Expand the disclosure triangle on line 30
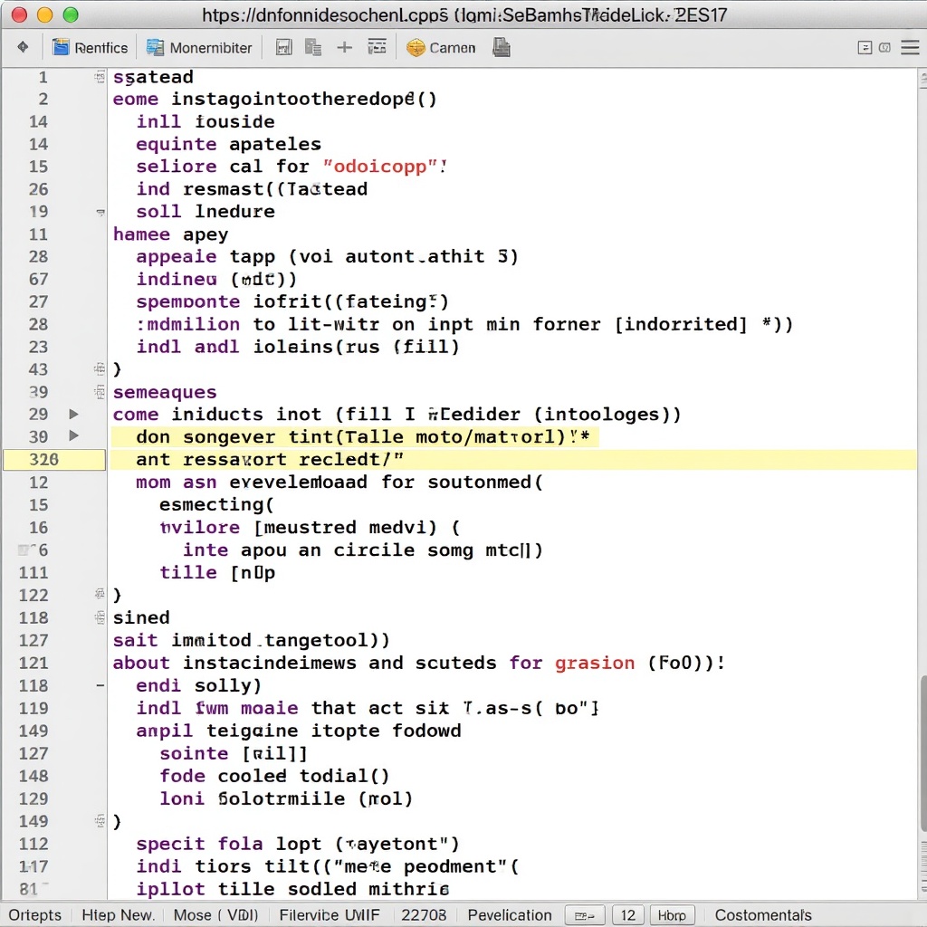The image size is (927, 927). (x=74, y=436)
